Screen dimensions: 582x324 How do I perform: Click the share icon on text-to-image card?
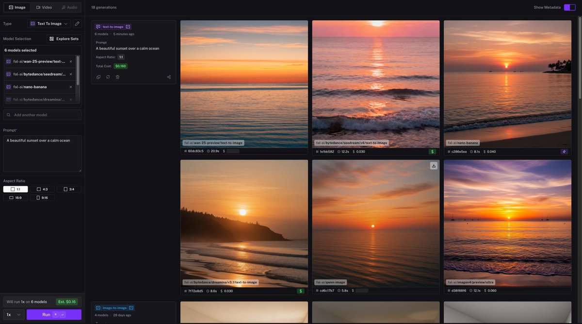pyautogui.click(x=169, y=77)
